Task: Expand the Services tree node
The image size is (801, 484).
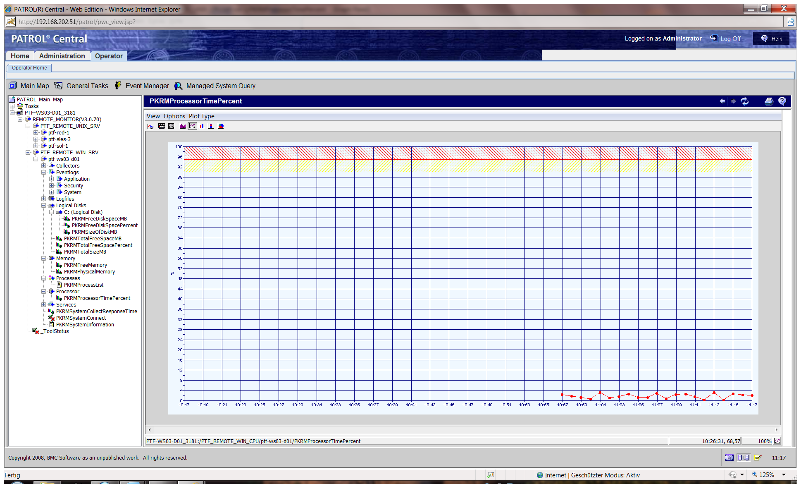Action: 44,305
